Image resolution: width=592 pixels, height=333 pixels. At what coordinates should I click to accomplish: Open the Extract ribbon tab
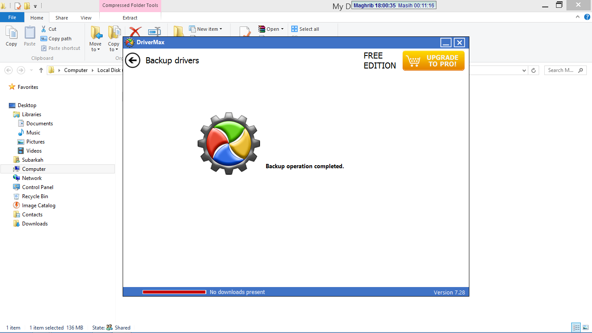[x=130, y=18]
